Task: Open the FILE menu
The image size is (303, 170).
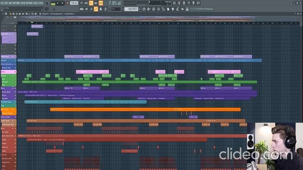Action: [2, 3]
